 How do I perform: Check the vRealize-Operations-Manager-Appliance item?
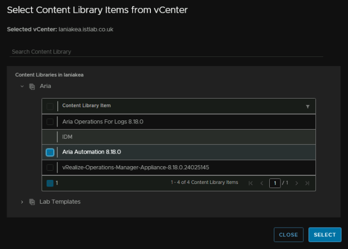pos(50,167)
